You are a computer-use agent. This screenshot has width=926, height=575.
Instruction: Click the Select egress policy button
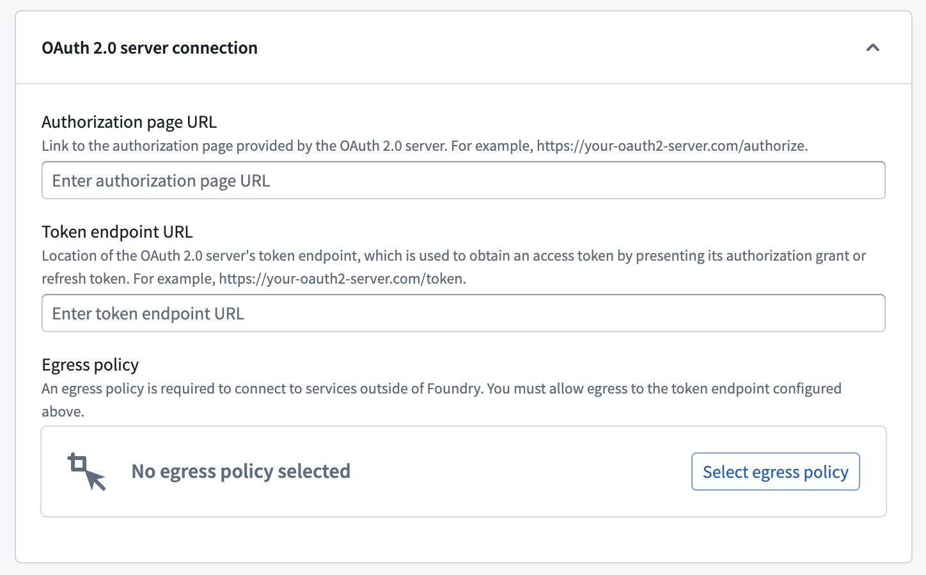[x=775, y=471]
